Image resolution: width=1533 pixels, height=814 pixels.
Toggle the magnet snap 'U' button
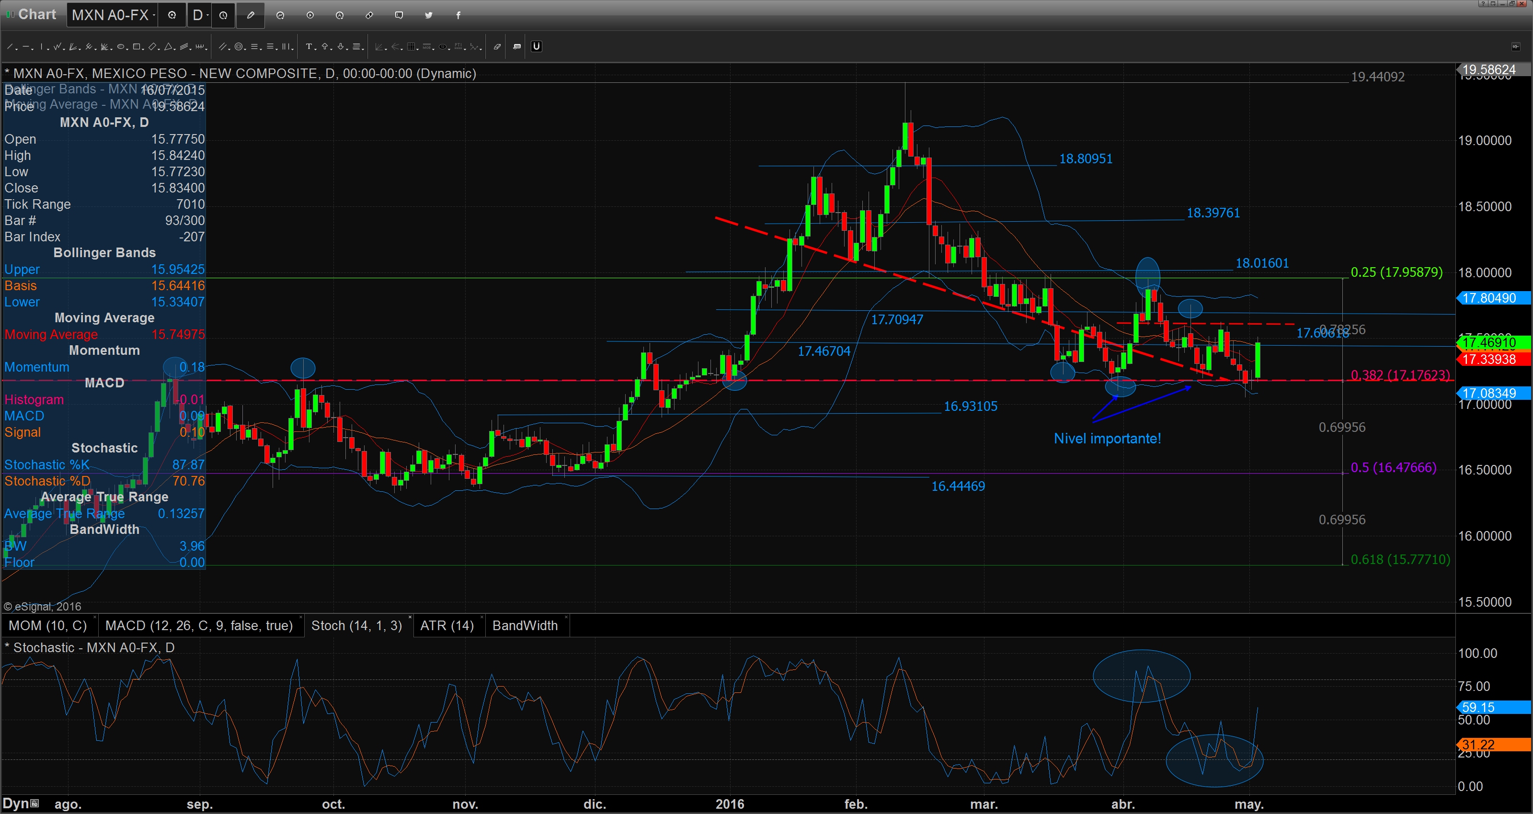point(536,46)
